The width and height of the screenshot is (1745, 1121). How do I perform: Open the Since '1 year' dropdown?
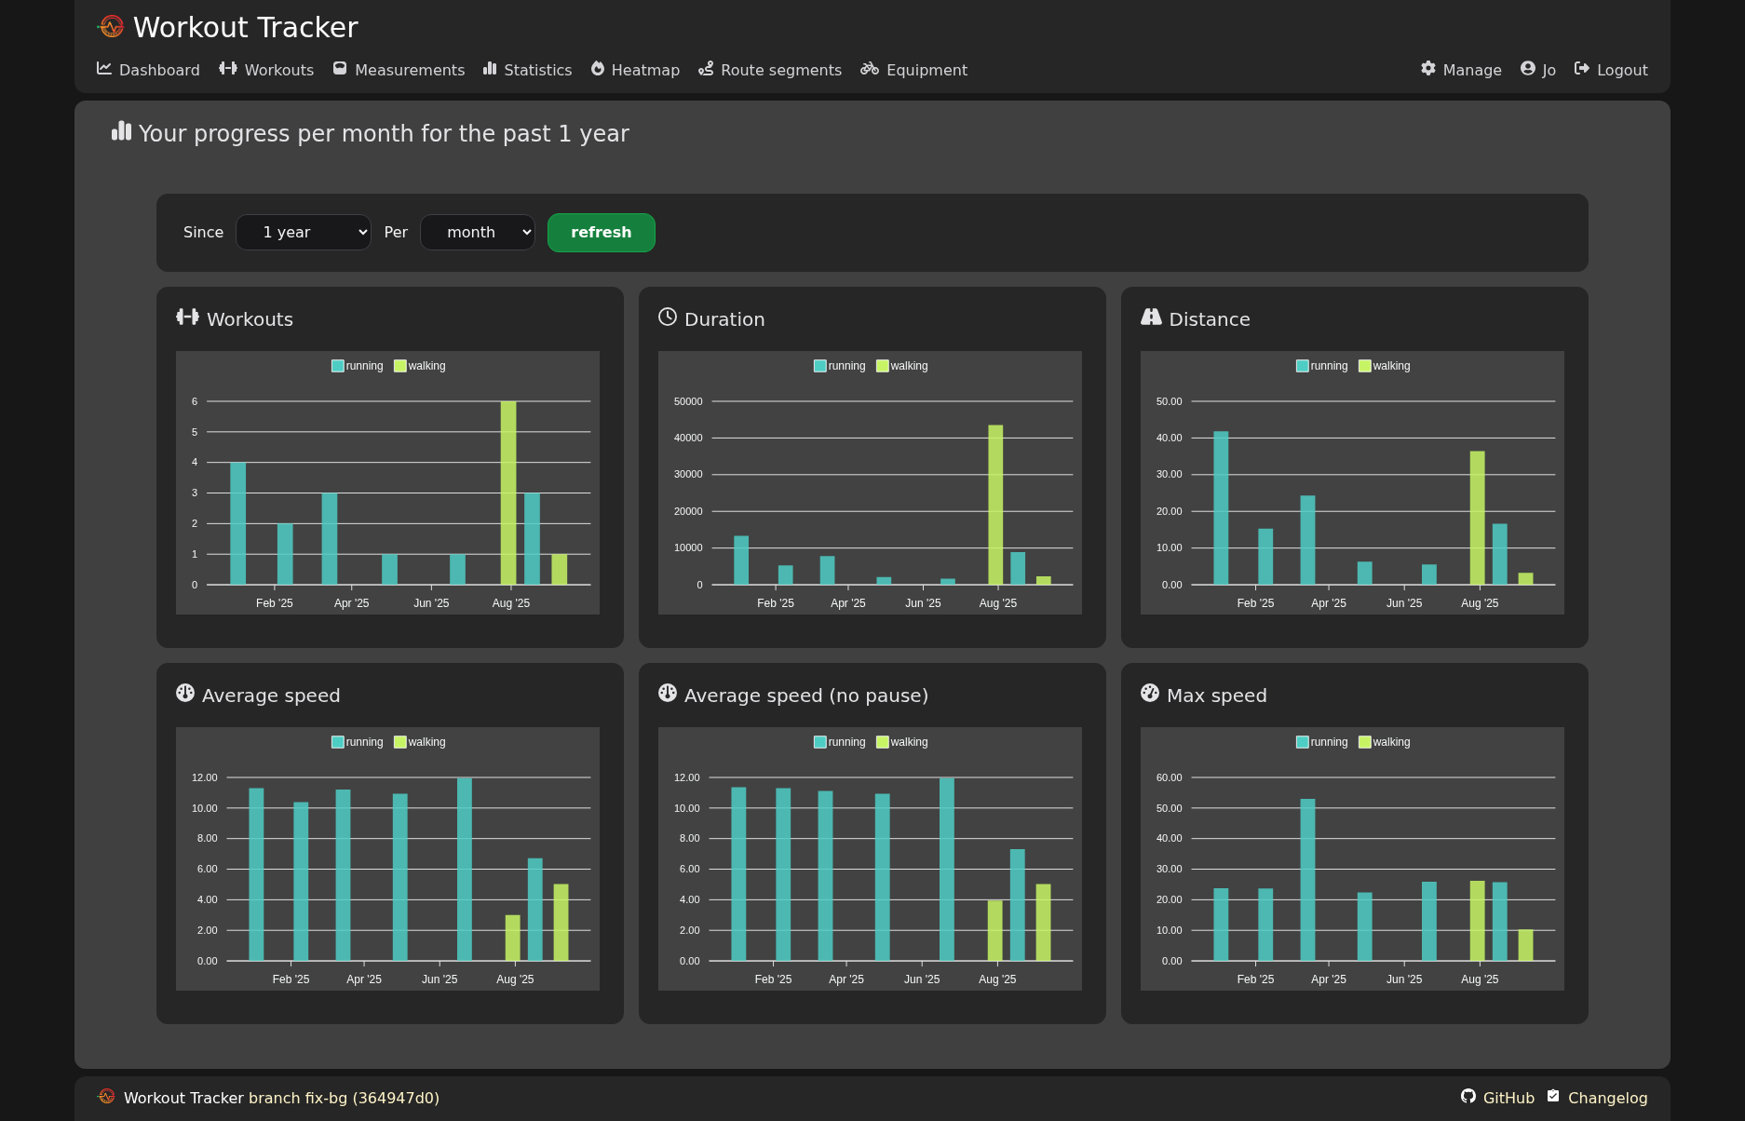point(304,233)
